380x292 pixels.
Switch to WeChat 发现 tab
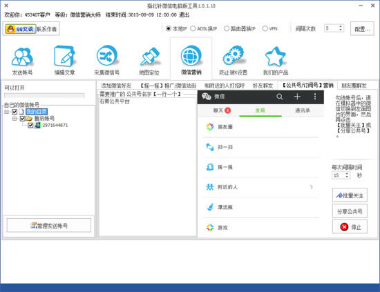(x=260, y=110)
